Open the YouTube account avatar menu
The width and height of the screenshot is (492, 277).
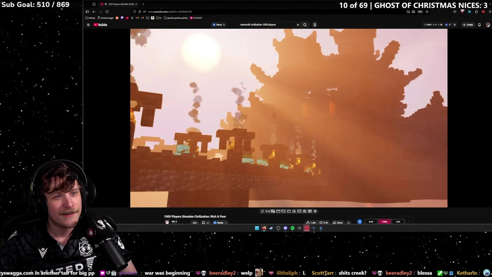coord(488,25)
